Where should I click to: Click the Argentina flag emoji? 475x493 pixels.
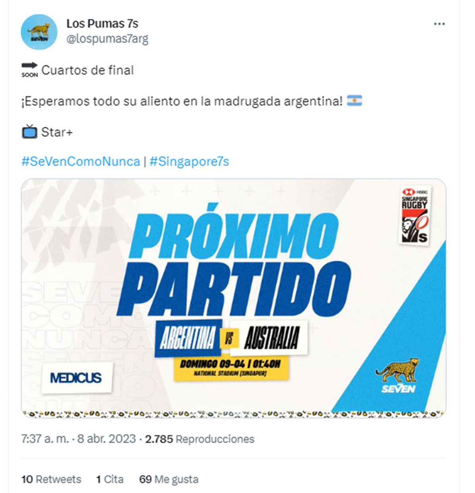tap(354, 101)
